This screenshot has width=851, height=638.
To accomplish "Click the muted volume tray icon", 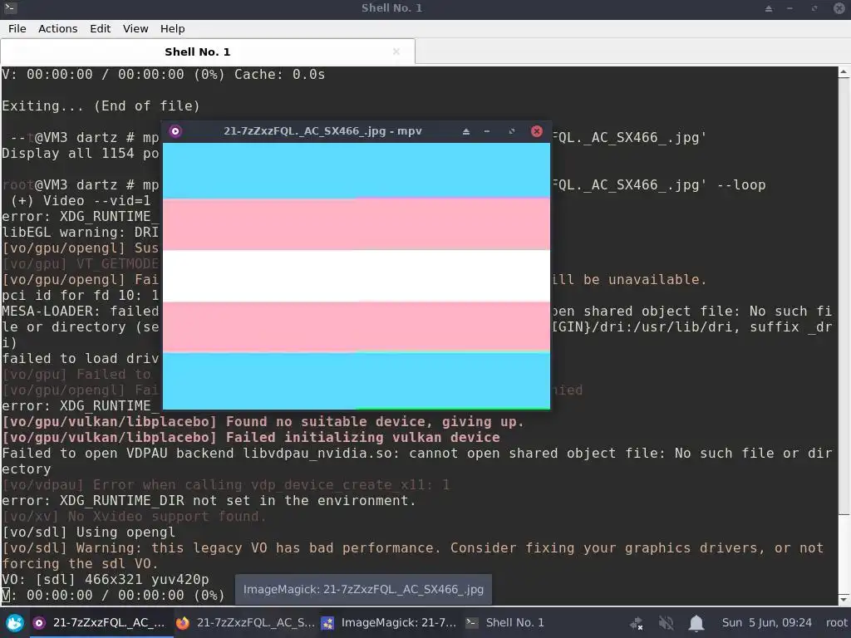I will [666, 623].
